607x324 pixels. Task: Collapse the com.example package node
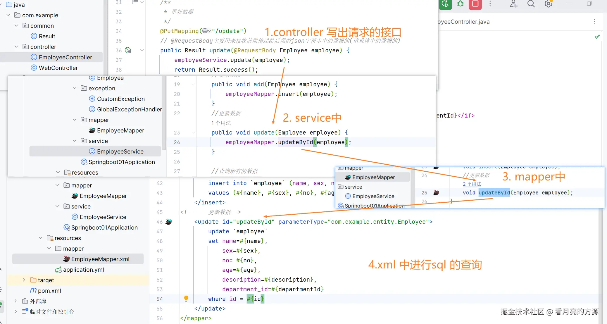(x=8, y=15)
